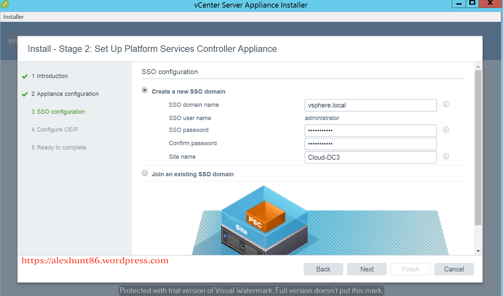Click the info icon beside Site name
This screenshot has height=296, width=503.
pyautogui.click(x=446, y=156)
